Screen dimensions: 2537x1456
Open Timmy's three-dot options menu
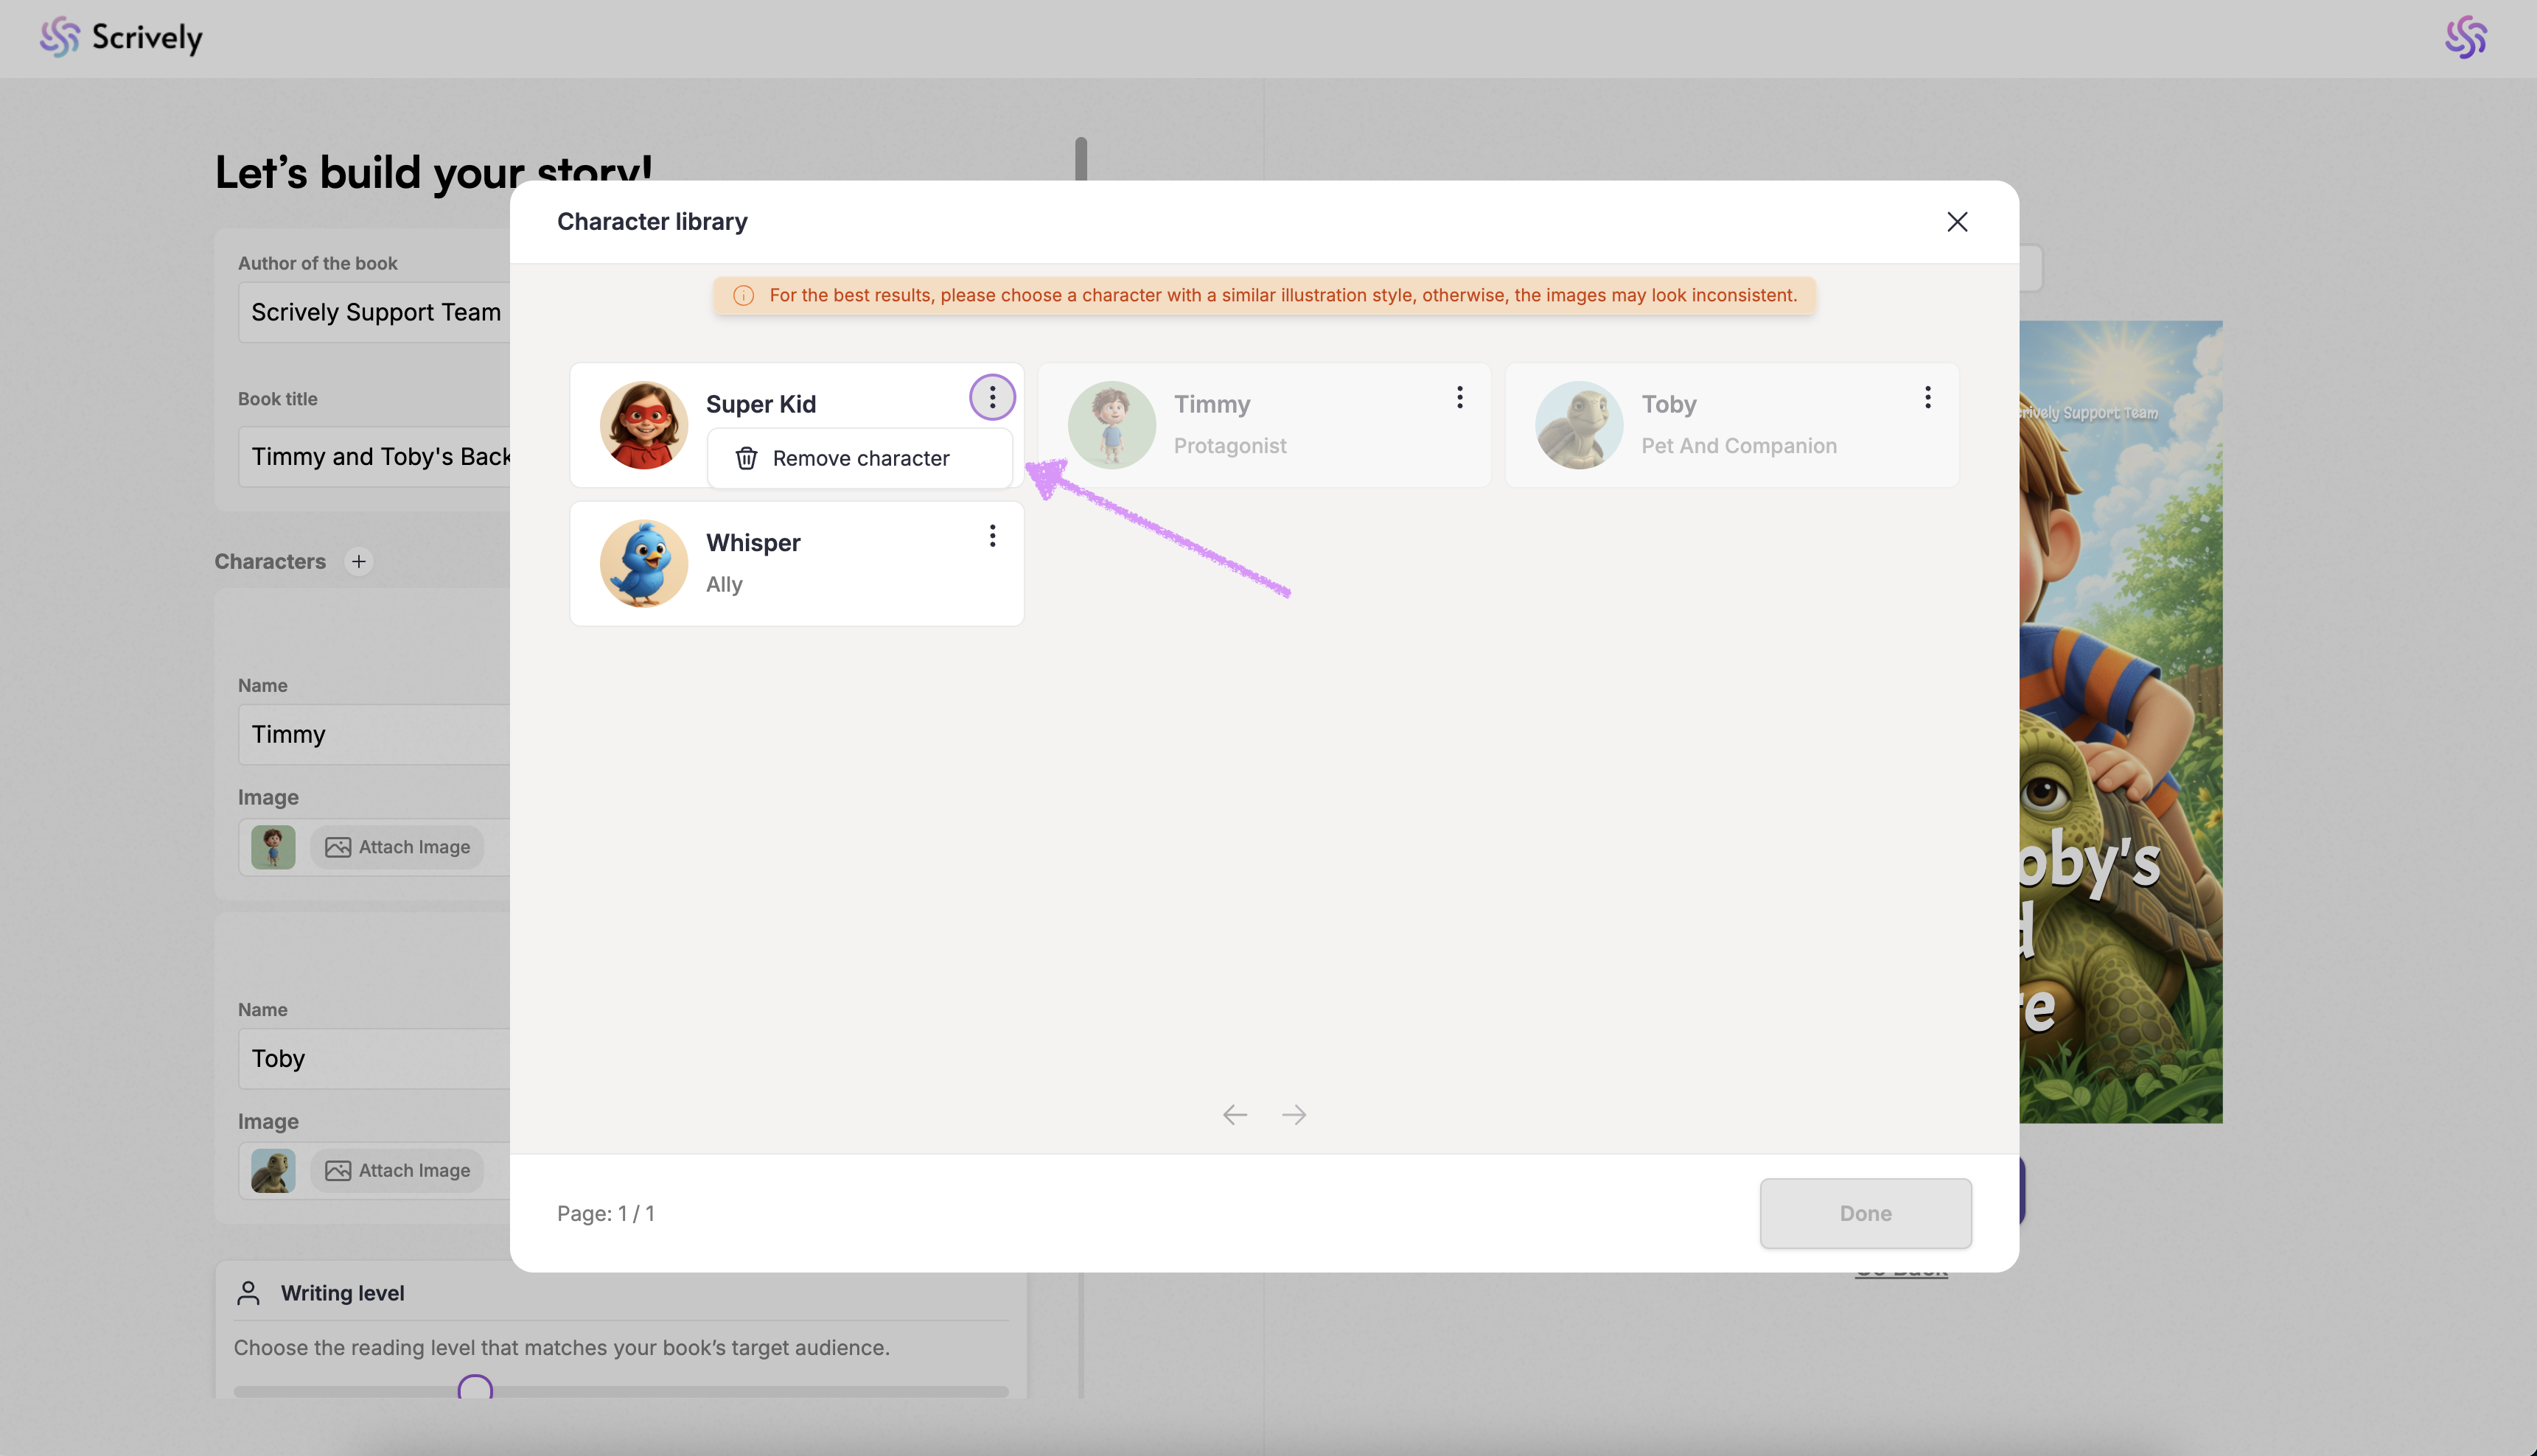pyautogui.click(x=1460, y=398)
